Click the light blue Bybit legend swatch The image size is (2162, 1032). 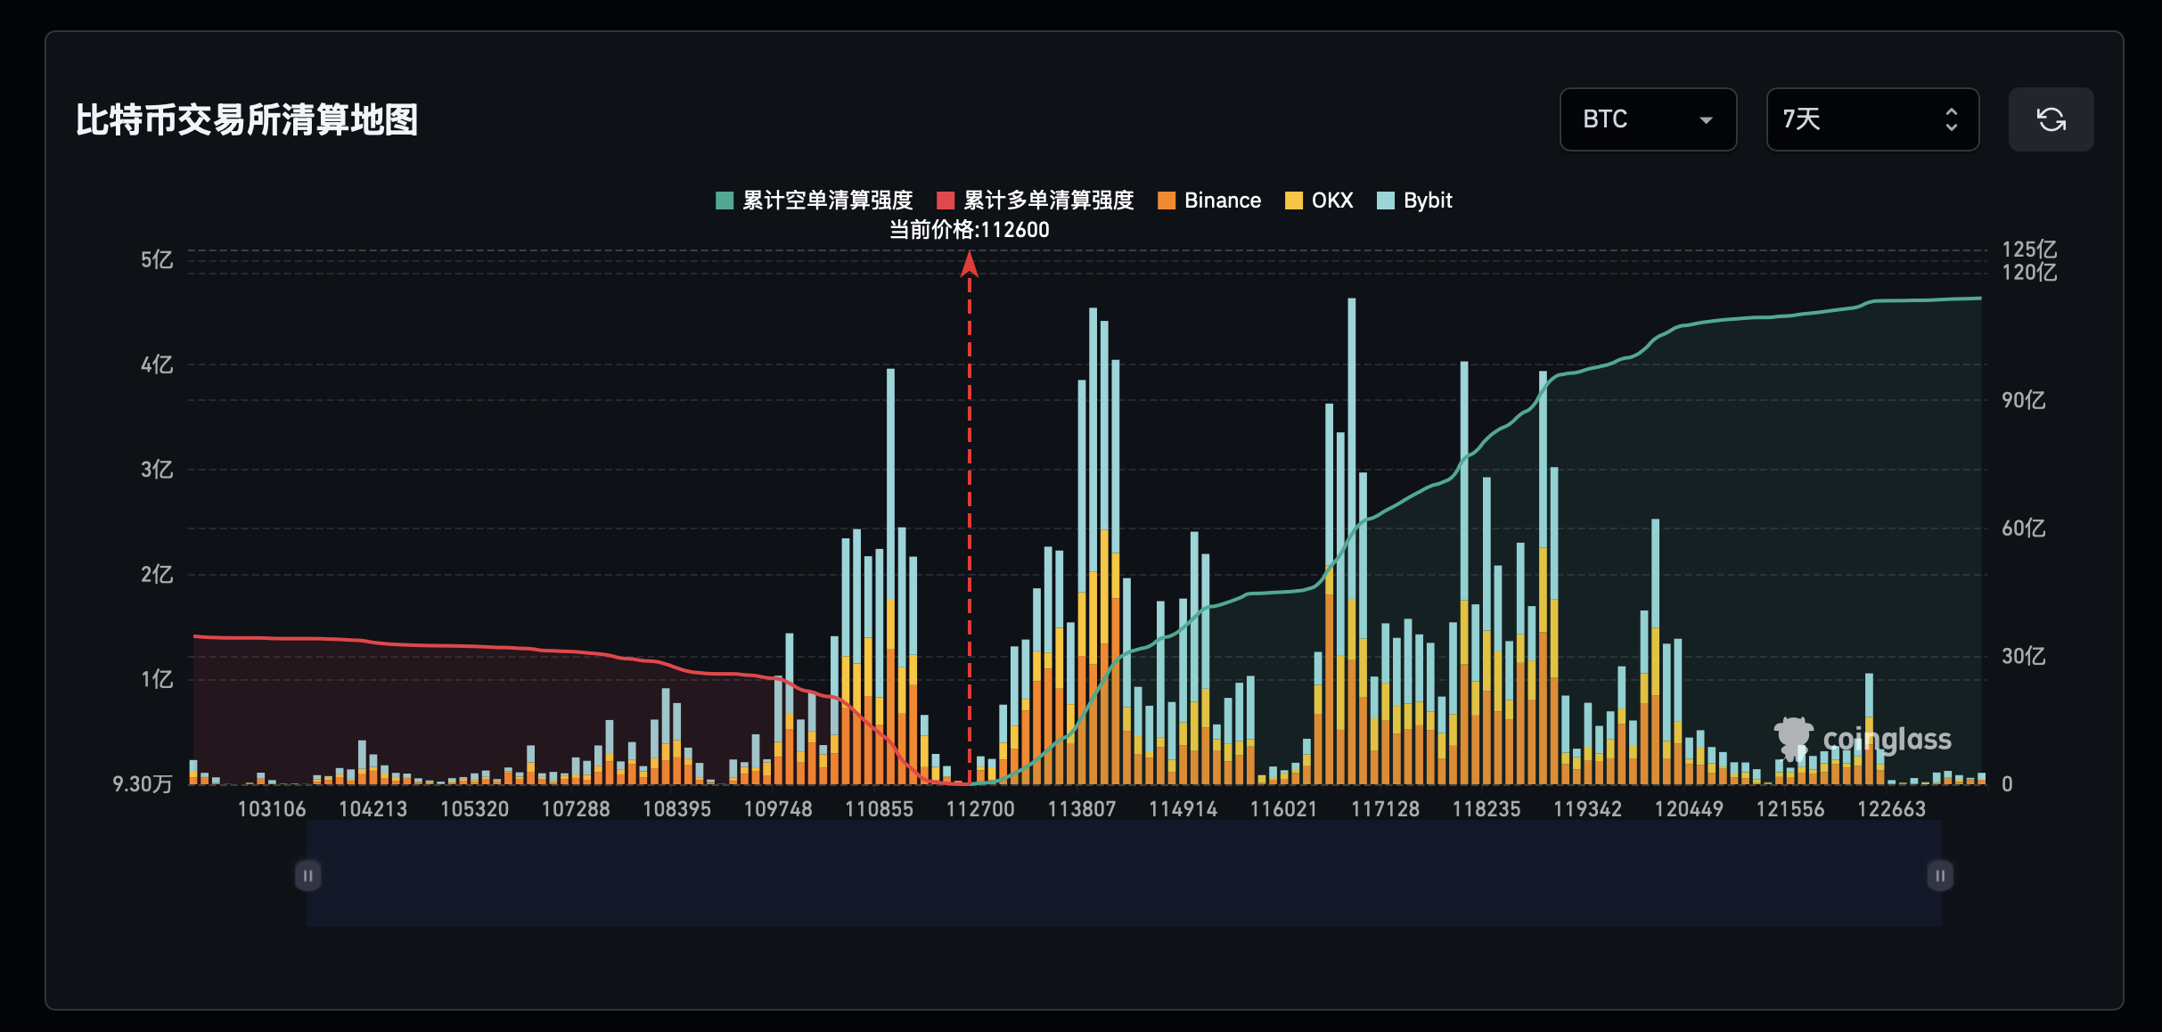pyautogui.click(x=1386, y=201)
